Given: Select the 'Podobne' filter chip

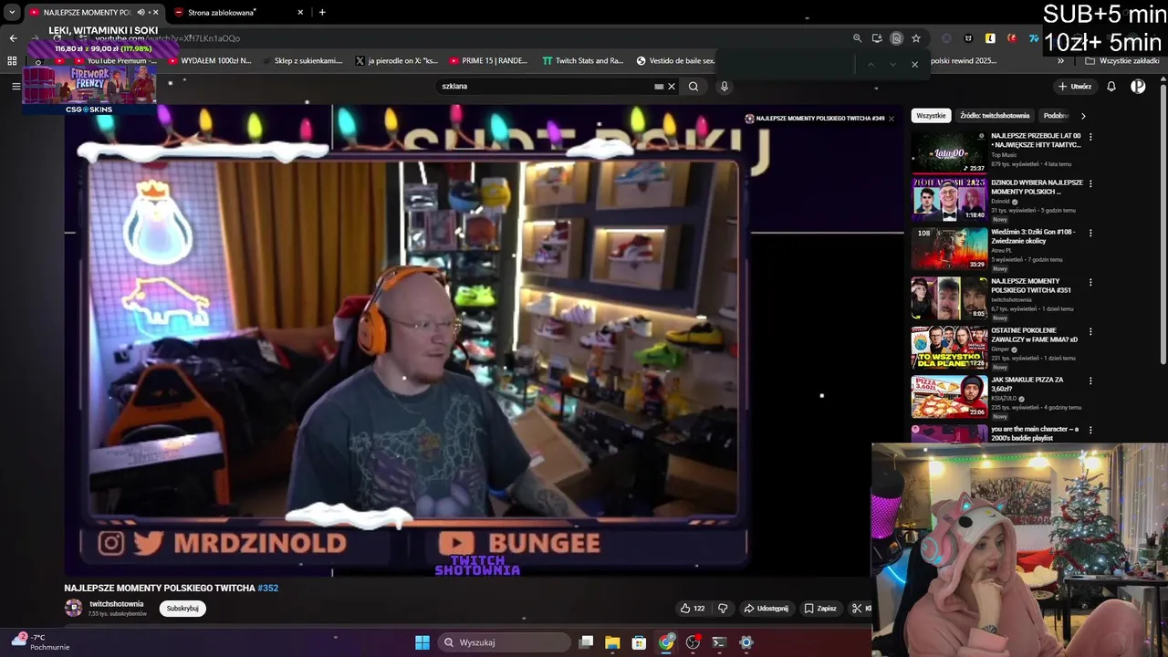Looking at the screenshot, I should (1056, 116).
